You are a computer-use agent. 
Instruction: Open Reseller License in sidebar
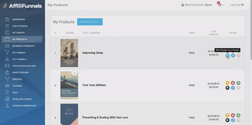[x=22, y=99]
